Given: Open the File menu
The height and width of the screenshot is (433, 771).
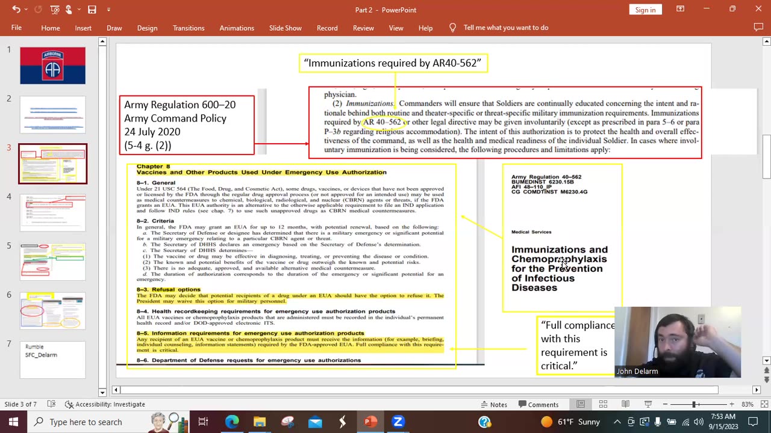Looking at the screenshot, I should pyautogui.click(x=16, y=28).
